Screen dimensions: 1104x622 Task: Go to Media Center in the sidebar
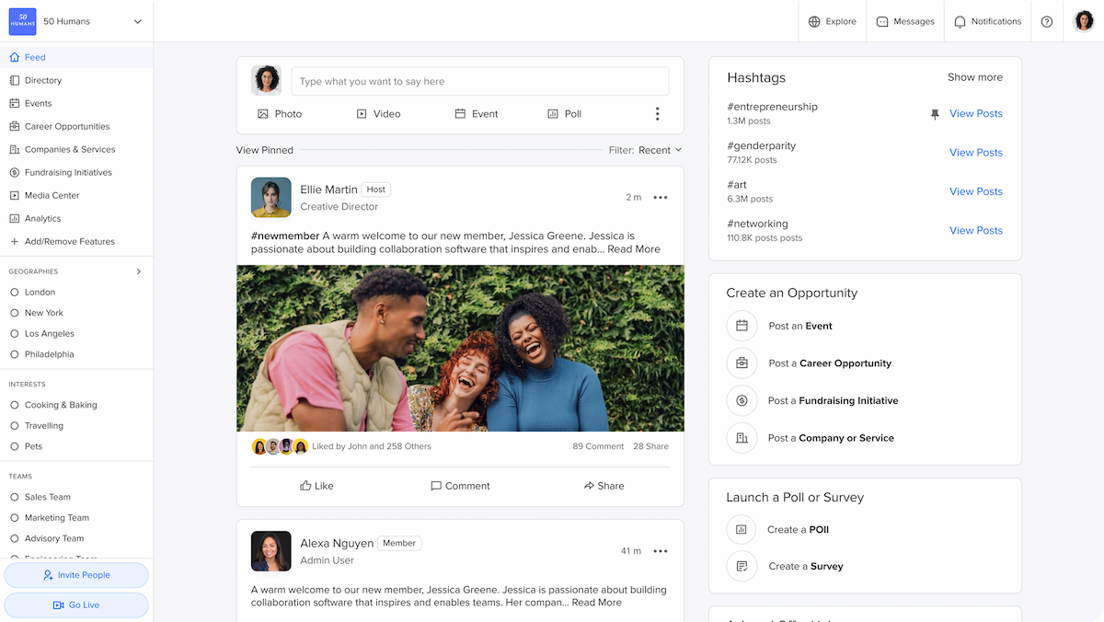52,195
